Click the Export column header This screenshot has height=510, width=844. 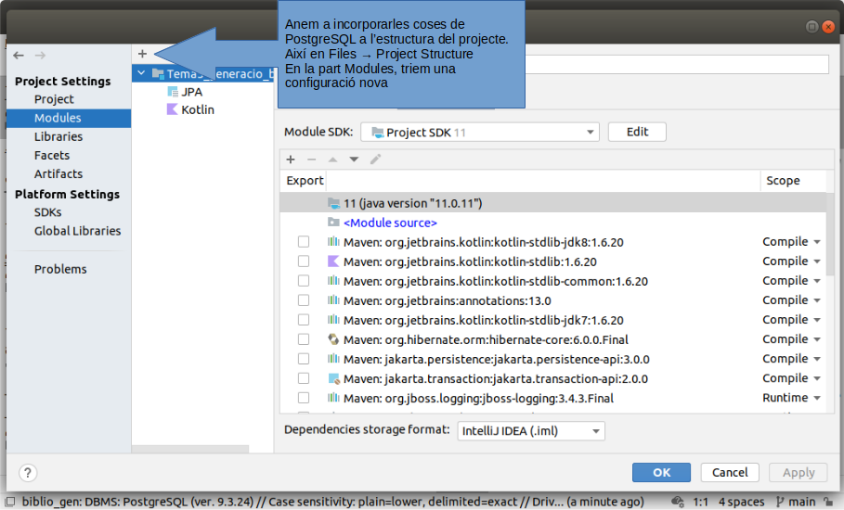pyautogui.click(x=305, y=181)
